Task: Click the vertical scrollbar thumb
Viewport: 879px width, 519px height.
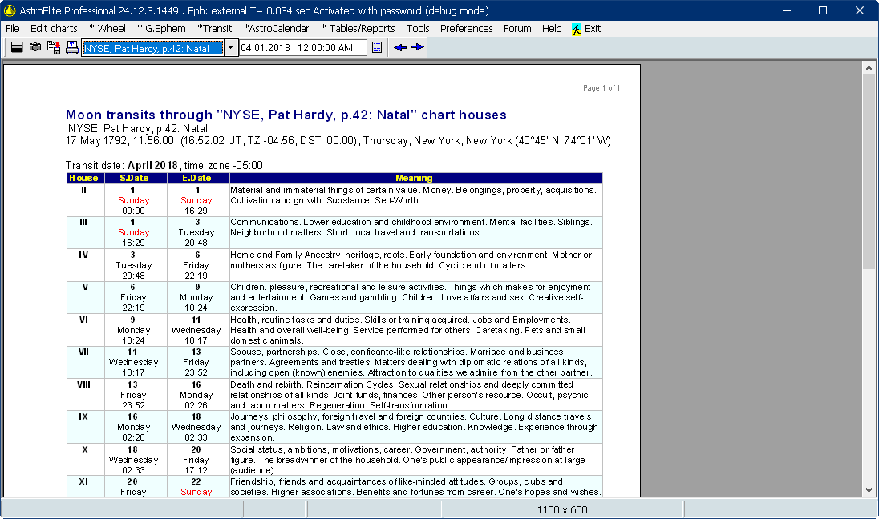Action: [x=869, y=172]
